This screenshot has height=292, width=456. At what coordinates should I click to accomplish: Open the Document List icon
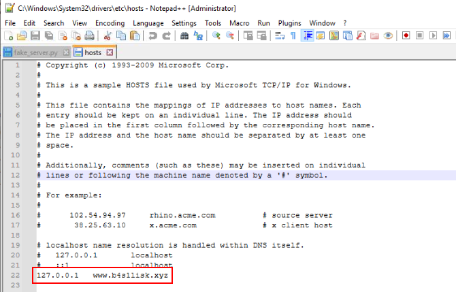point(348,36)
